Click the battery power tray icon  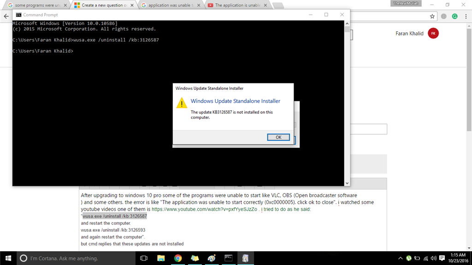click(x=417, y=259)
